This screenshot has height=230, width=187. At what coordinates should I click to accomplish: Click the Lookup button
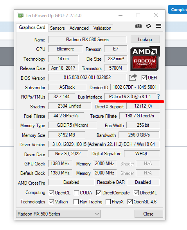click(145, 40)
